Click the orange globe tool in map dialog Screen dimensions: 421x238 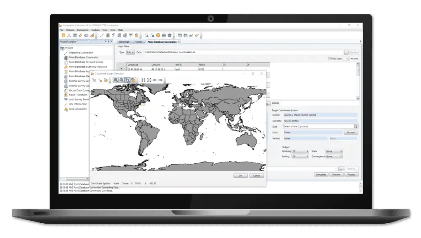click(x=106, y=80)
